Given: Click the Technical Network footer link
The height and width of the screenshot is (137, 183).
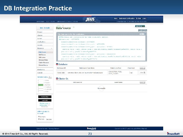Looking at the screenshot, I should tap(54, 128).
